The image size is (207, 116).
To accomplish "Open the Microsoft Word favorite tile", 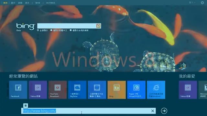I will tap(203, 90).
